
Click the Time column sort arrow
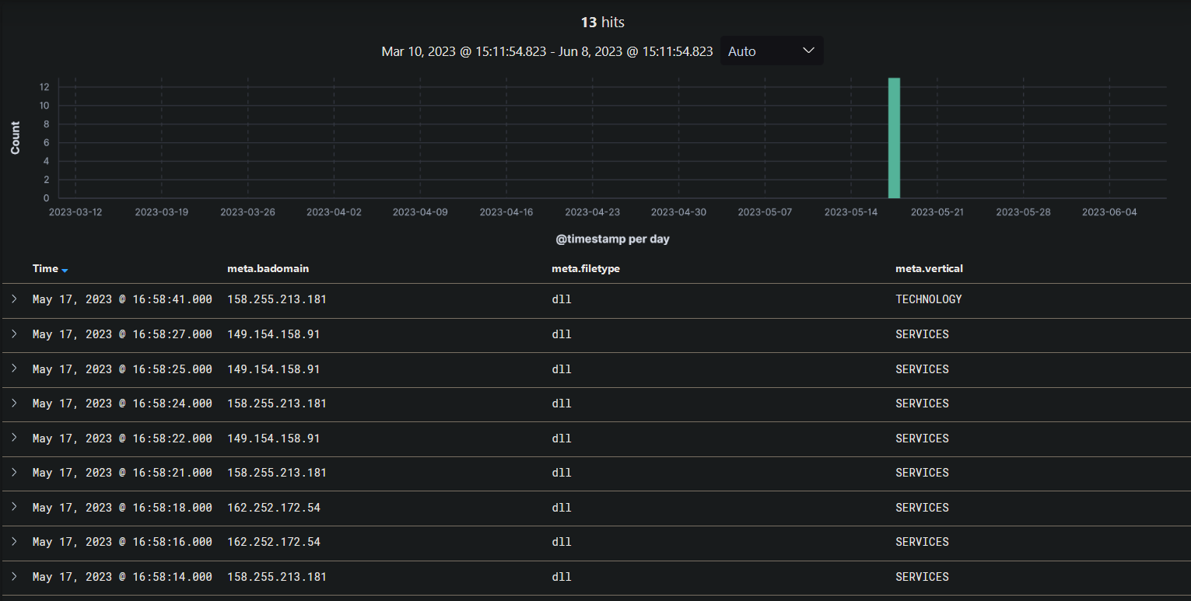65,270
